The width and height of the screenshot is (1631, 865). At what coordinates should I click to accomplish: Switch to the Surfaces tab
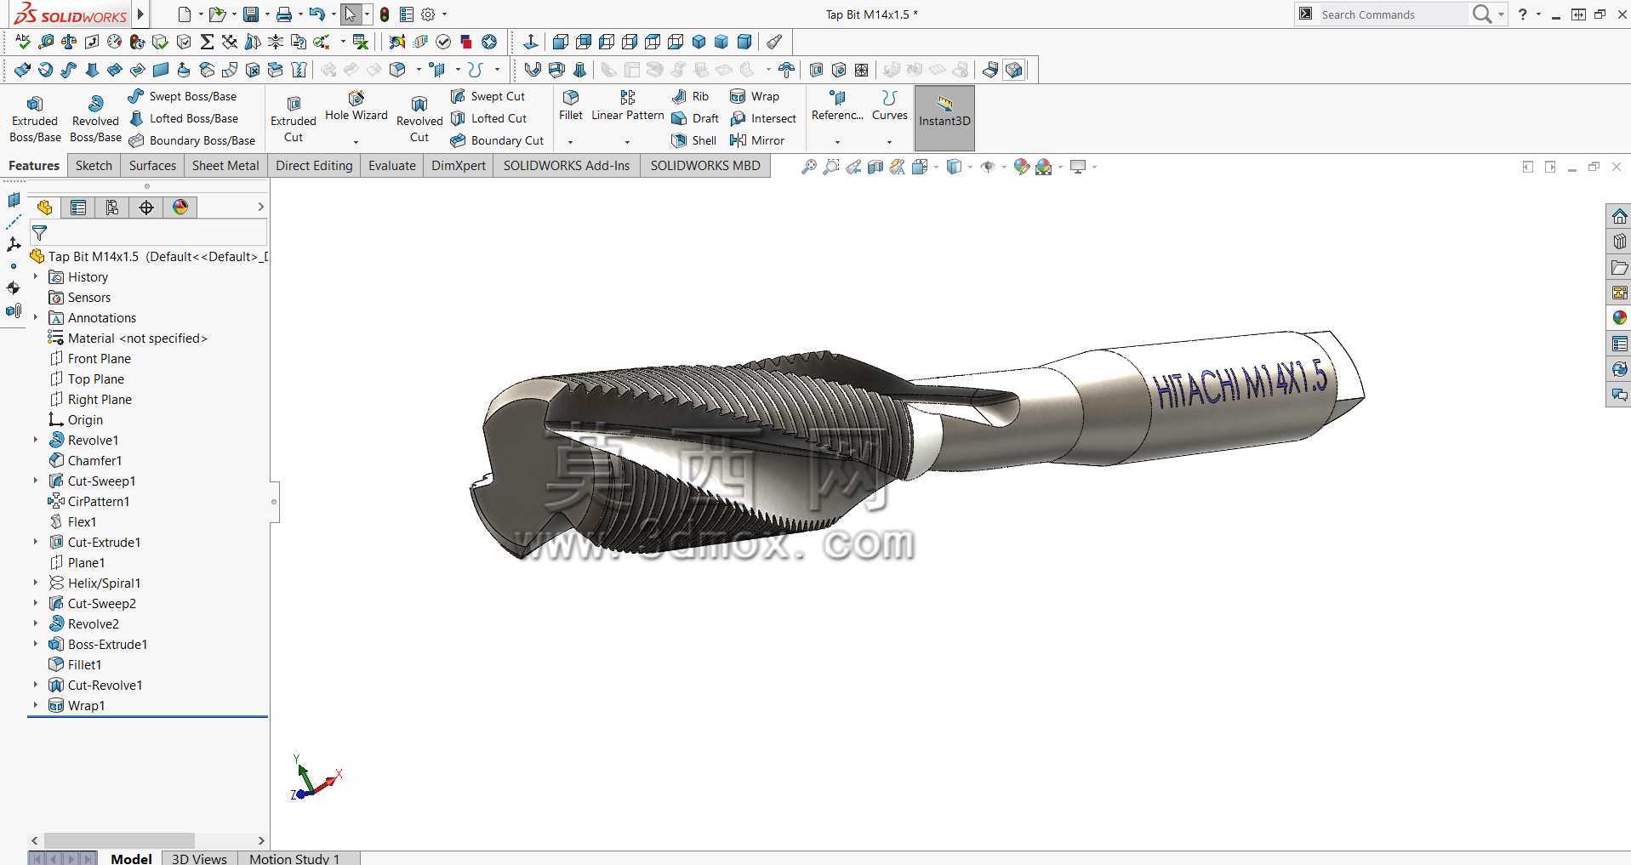pos(152,166)
